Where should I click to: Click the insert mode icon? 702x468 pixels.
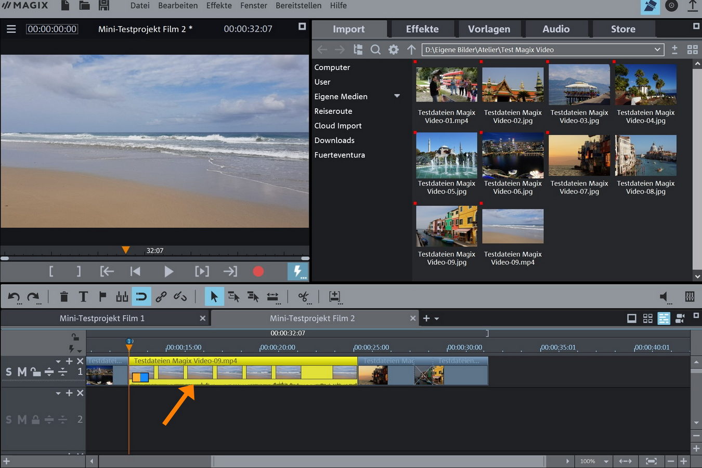335,297
